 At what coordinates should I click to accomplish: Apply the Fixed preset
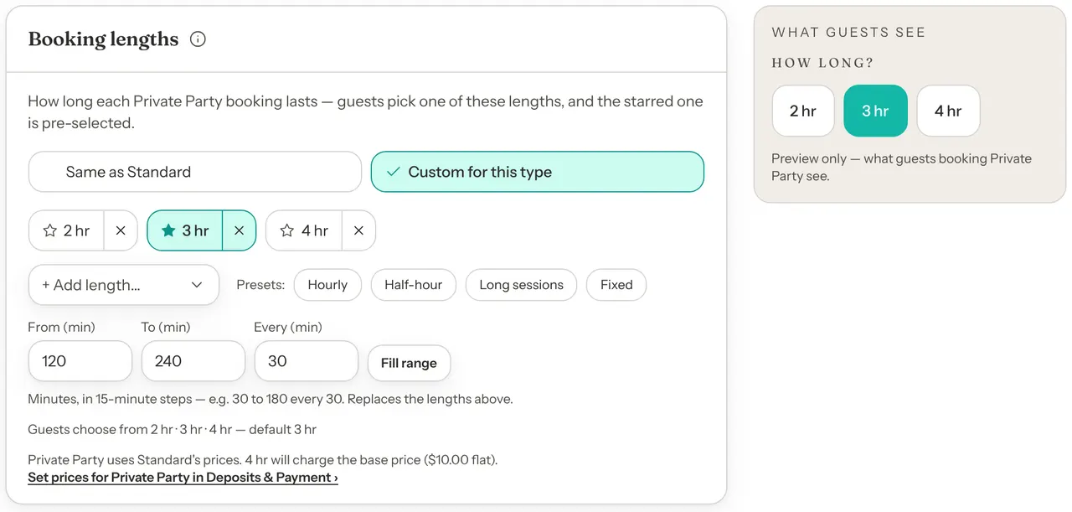(616, 285)
